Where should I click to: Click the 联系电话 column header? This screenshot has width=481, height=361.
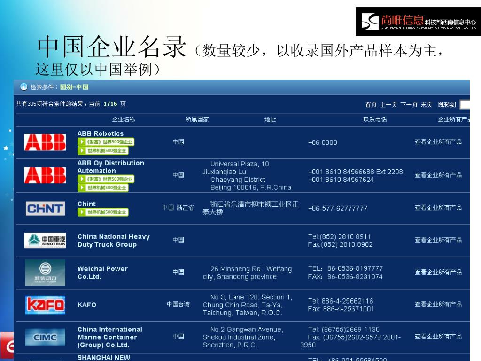tap(375, 119)
